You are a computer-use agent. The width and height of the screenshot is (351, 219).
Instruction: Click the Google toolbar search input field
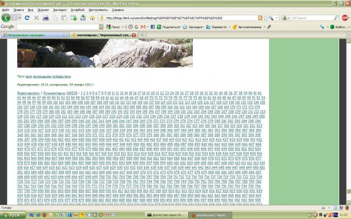pos(57,27)
